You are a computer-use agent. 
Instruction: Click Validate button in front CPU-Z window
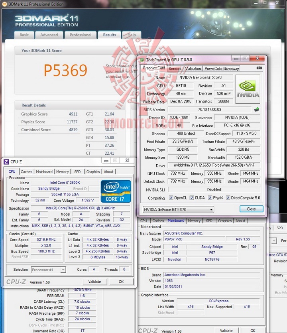(x=94, y=282)
